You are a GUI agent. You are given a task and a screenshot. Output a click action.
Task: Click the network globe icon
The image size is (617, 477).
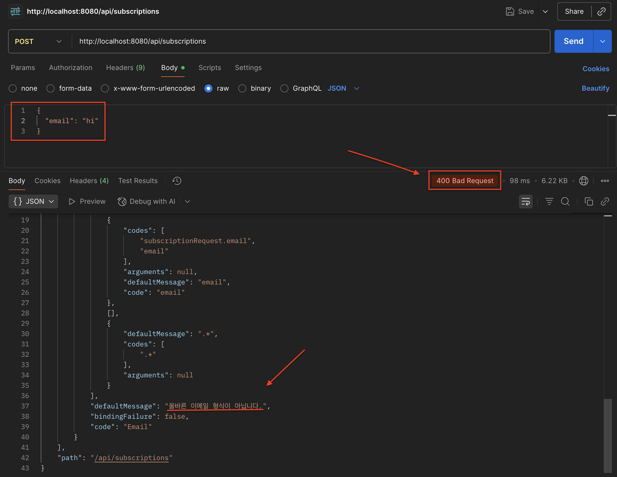coord(583,181)
